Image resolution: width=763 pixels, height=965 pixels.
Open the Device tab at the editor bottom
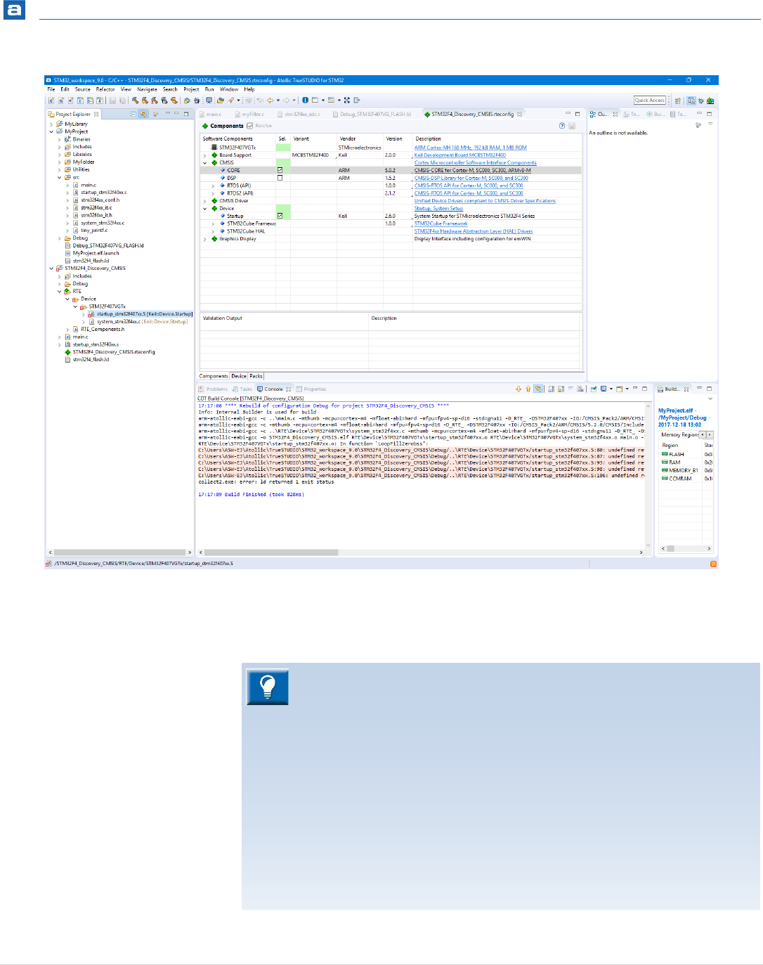(239, 376)
